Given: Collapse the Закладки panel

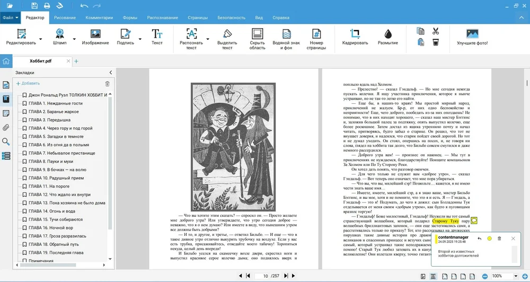Looking at the screenshot, I should point(111,73).
